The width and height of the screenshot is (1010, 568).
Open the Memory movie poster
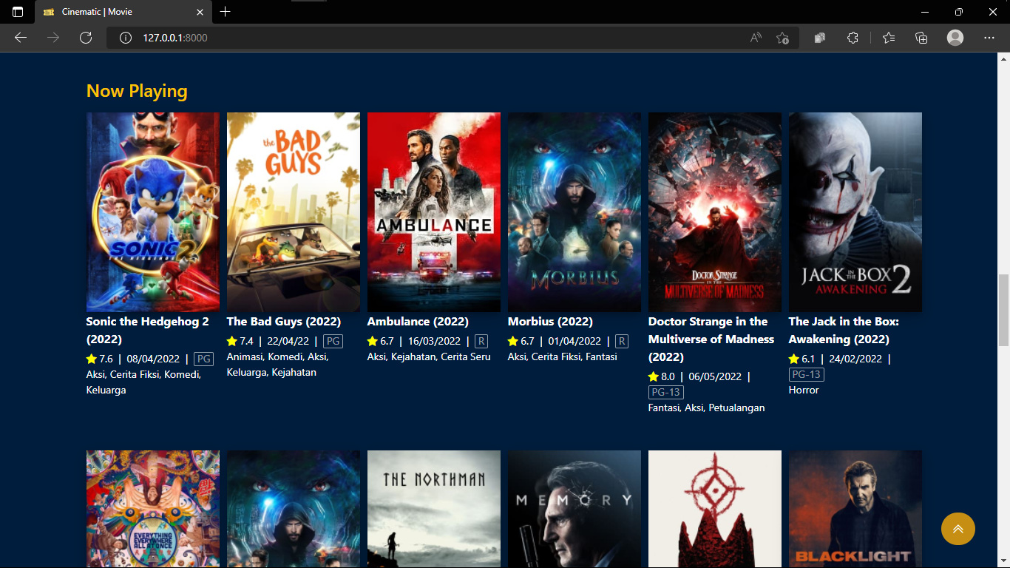coord(575,509)
